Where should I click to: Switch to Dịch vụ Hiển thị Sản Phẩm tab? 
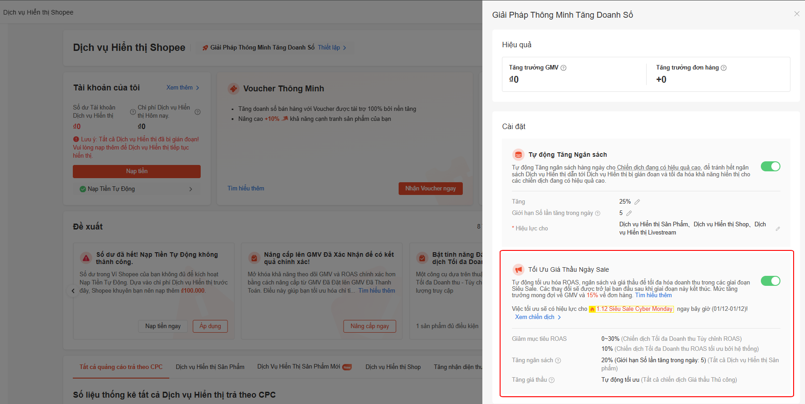pos(210,367)
